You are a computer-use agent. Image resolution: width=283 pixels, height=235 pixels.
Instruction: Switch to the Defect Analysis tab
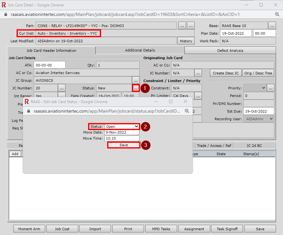[230, 50]
